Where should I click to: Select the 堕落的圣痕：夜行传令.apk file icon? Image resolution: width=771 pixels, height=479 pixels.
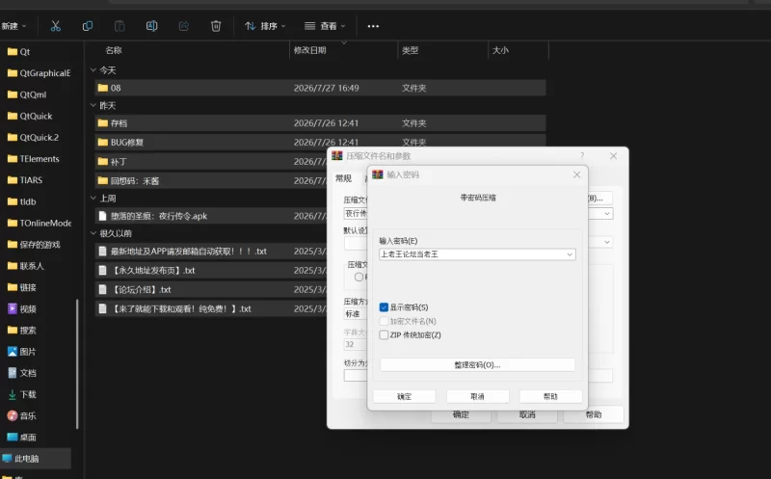[103, 216]
